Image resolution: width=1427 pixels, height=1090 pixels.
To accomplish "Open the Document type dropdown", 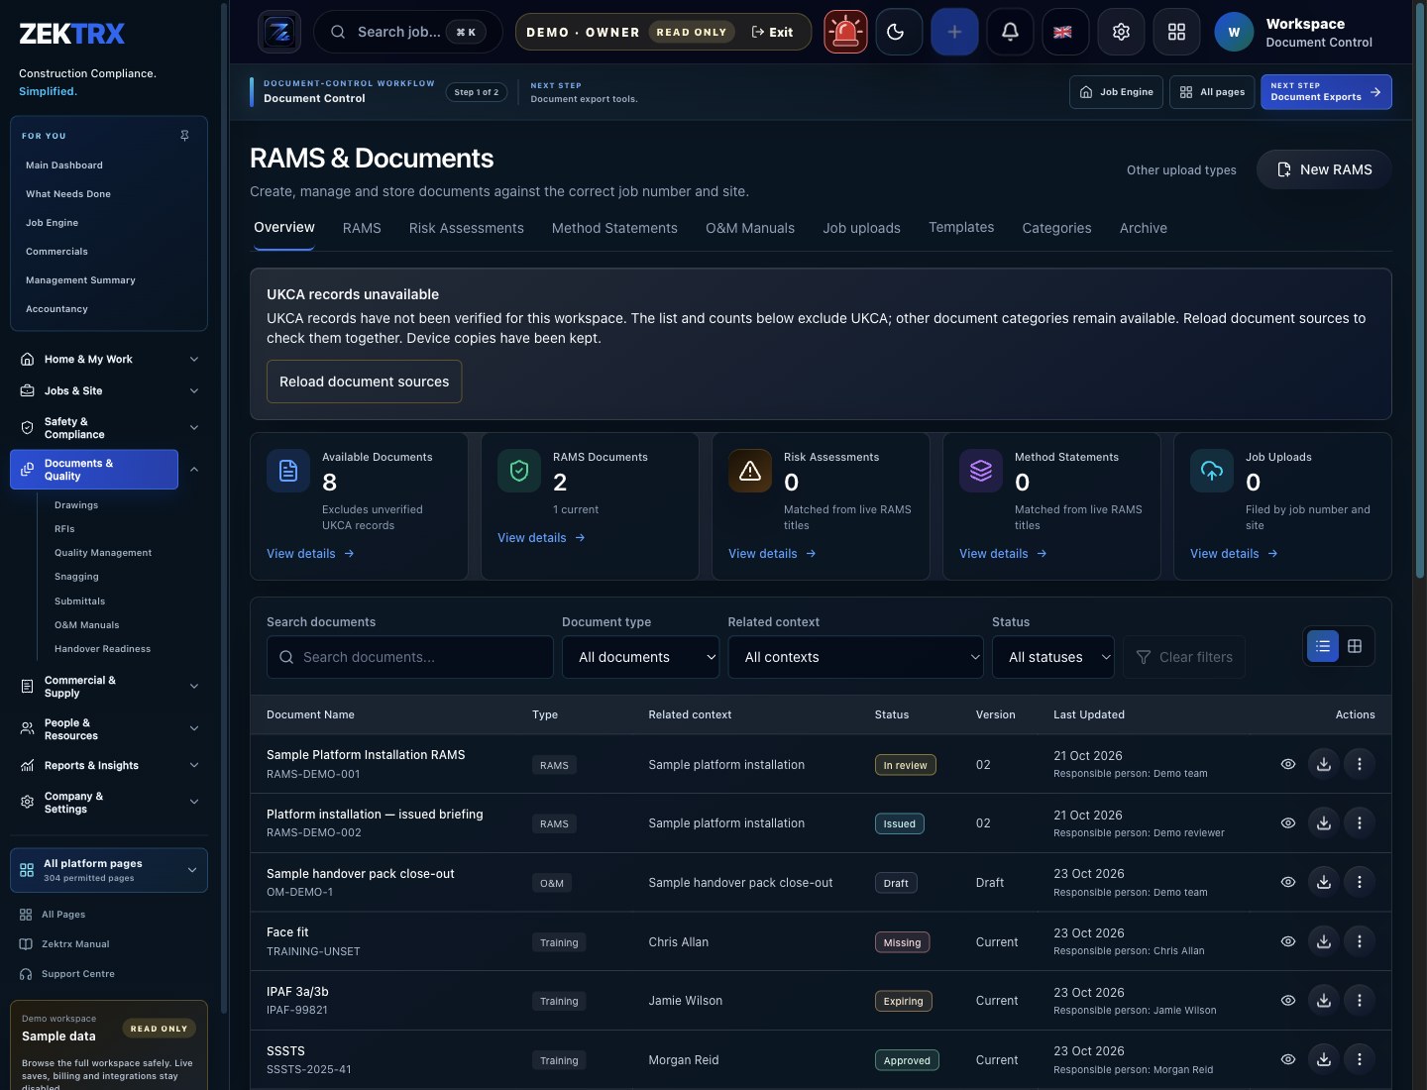I will tap(640, 657).
